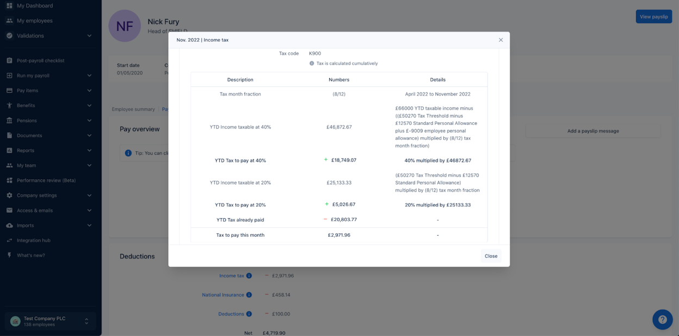Screen dimensions: 679x336
Task: Expand the Access & emails chevron
Action: coord(89,211)
